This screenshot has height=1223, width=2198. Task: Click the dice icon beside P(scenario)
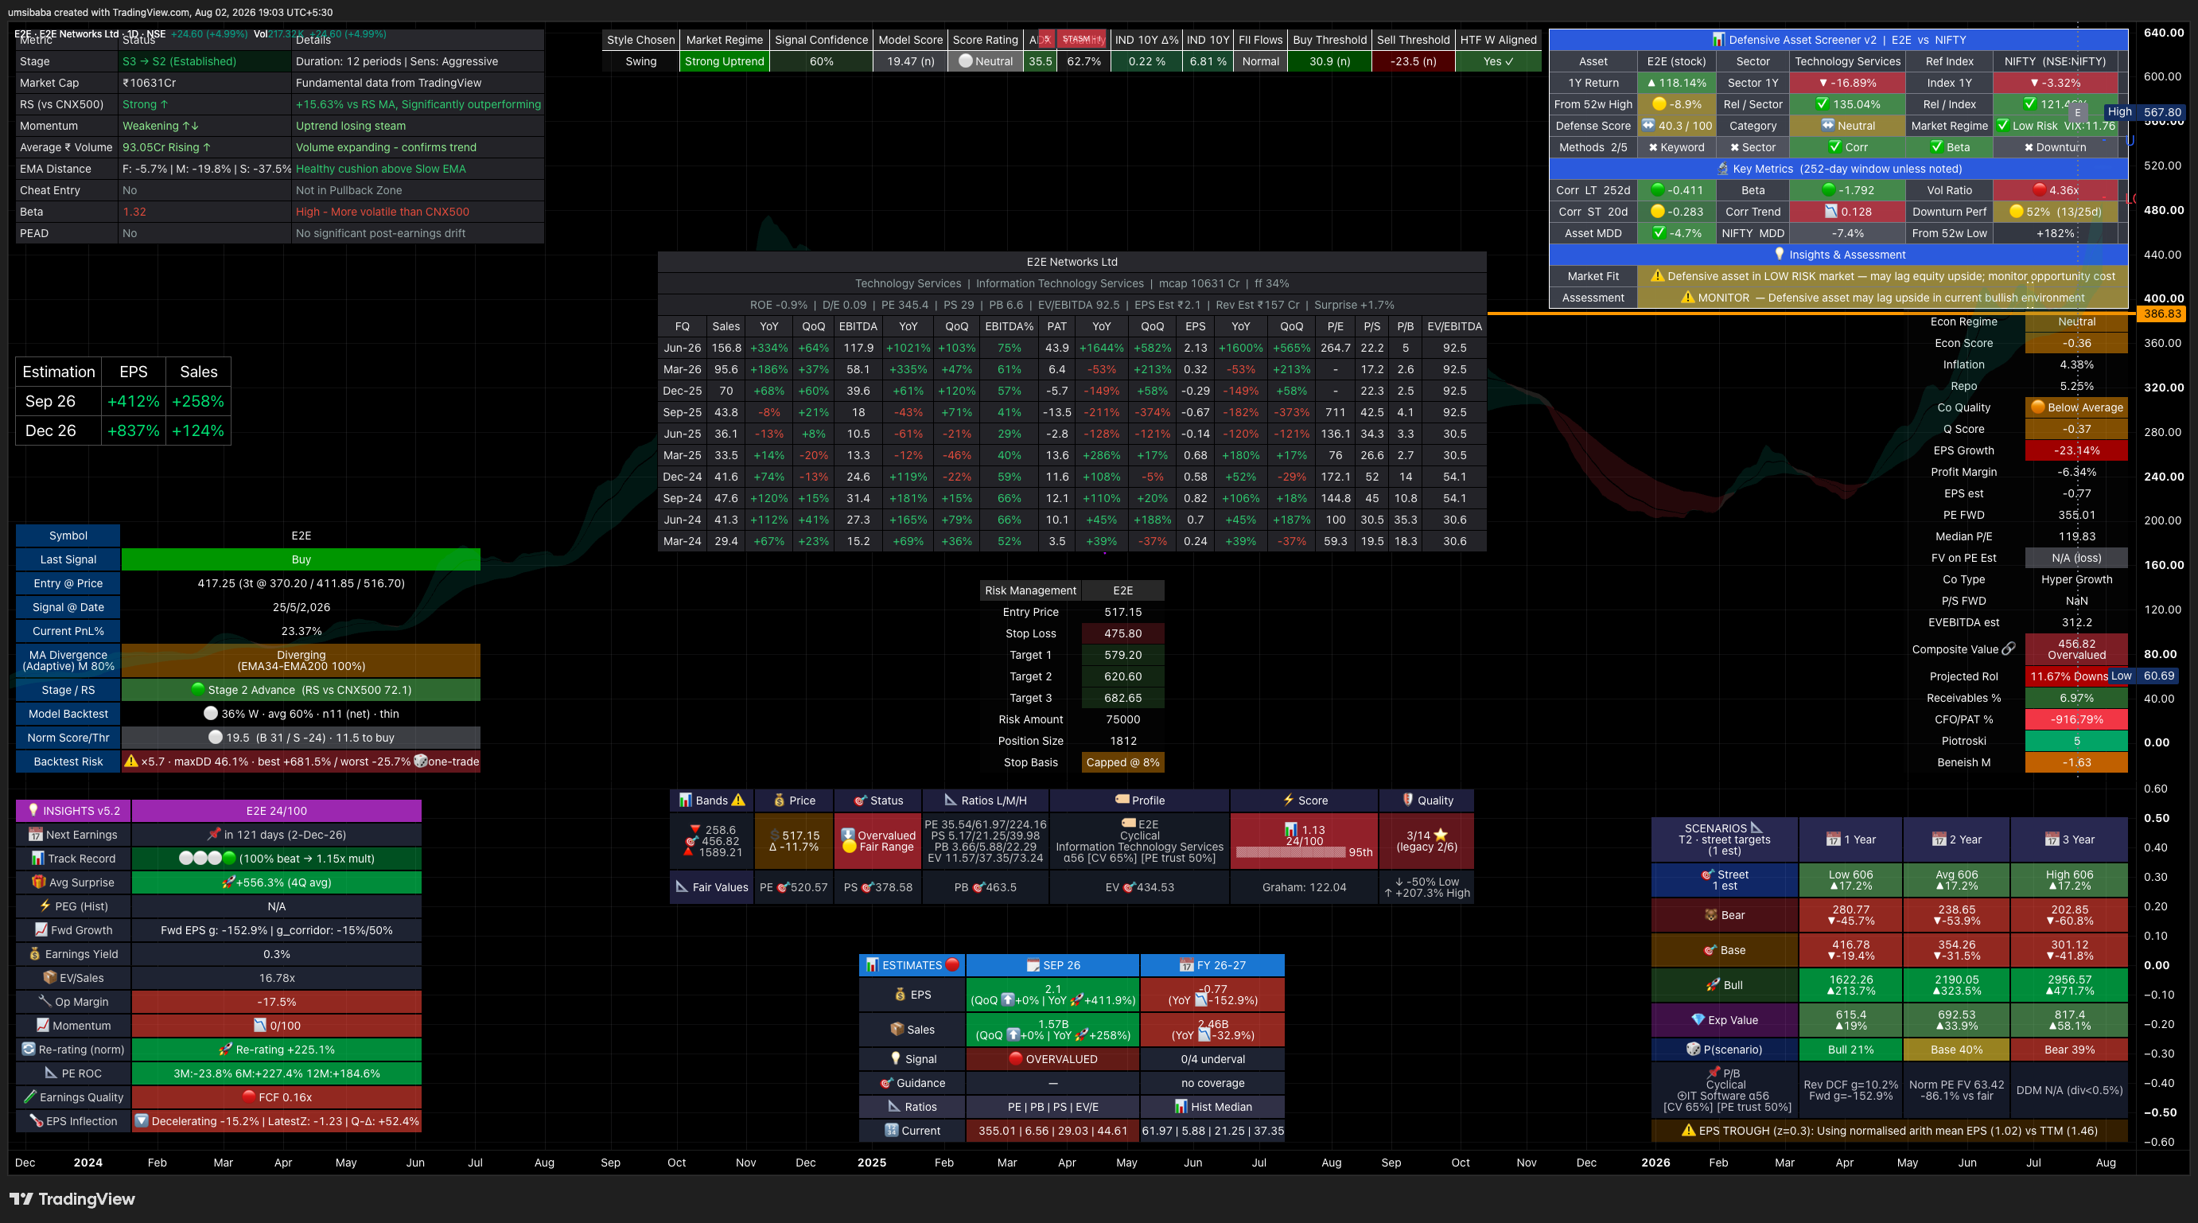pyautogui.click(x=1694, y=1050)
